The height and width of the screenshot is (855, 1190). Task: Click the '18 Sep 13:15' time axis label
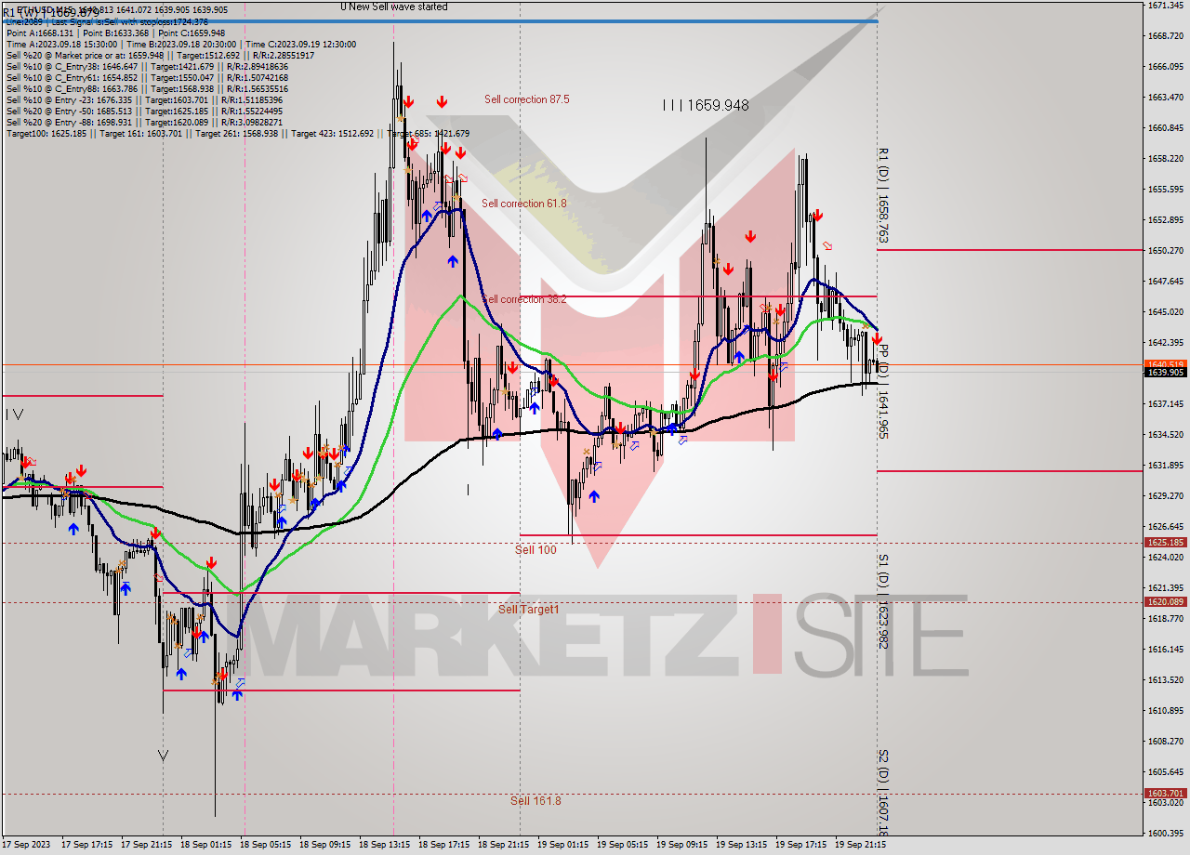tap(384, 846)
